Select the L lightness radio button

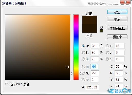pyautogui.click(x=107, y=46)
